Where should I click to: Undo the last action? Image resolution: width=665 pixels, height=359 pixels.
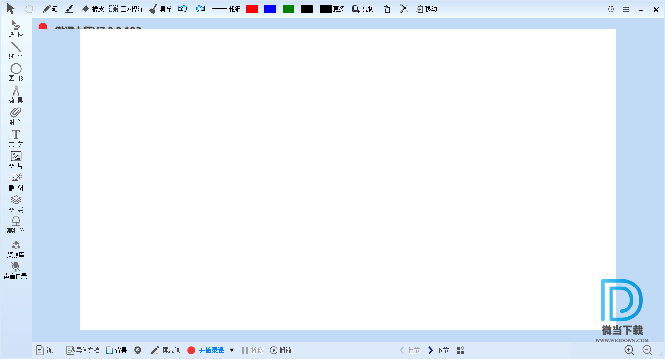click(183, 9)
